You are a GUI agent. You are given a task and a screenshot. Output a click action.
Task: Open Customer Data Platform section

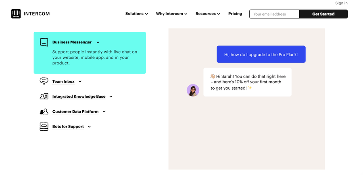(75, 111)
